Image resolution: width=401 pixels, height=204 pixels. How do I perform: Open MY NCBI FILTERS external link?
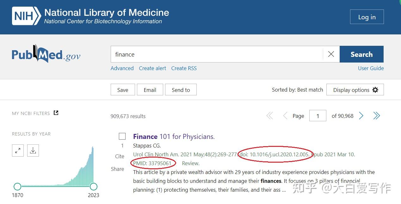[55, 112]
